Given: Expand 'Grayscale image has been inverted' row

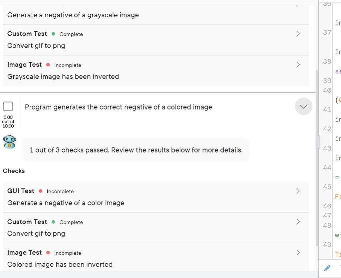Looking at the screenshot, I should click(156, 71).
